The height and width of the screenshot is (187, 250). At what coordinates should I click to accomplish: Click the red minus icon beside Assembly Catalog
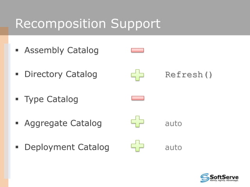tap(138, 50)
